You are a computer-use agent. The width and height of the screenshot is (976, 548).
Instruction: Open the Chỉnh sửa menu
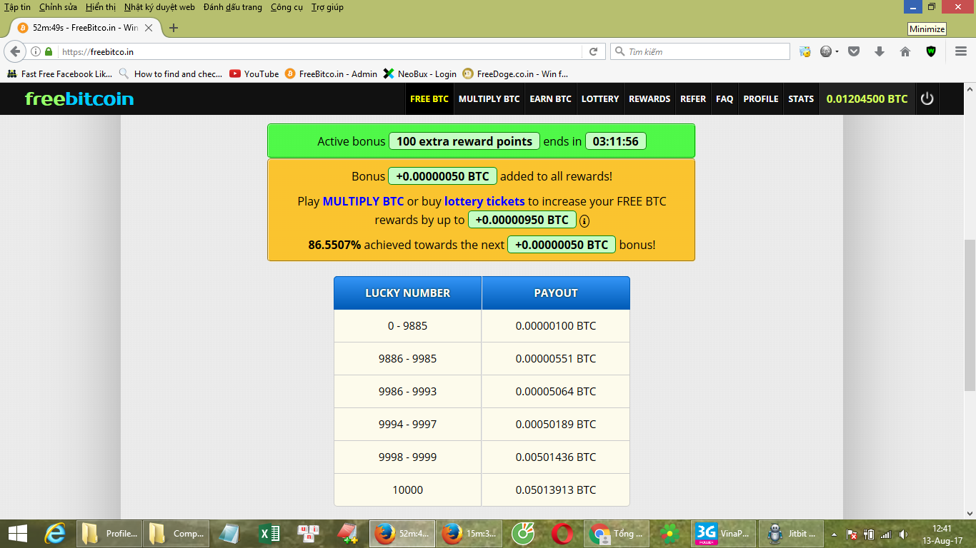pos(58,7)
